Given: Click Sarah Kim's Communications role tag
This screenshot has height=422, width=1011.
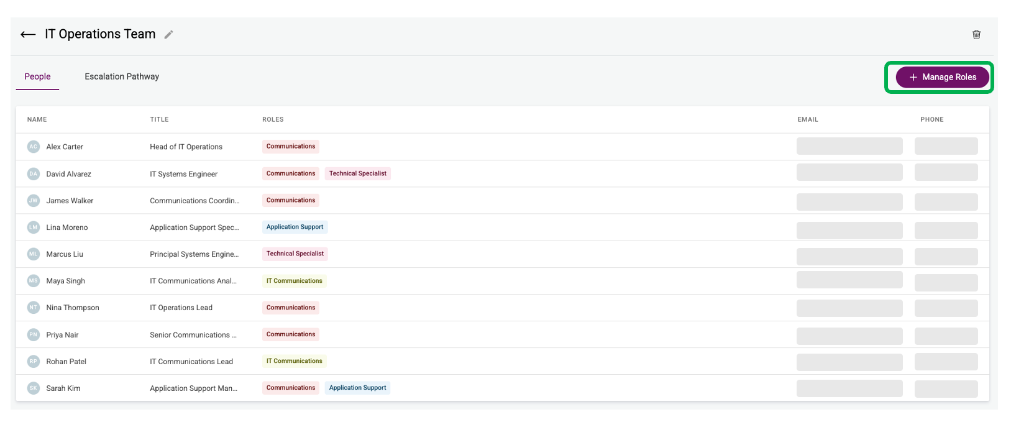Looking at the screenshot, I should [291, 388].
